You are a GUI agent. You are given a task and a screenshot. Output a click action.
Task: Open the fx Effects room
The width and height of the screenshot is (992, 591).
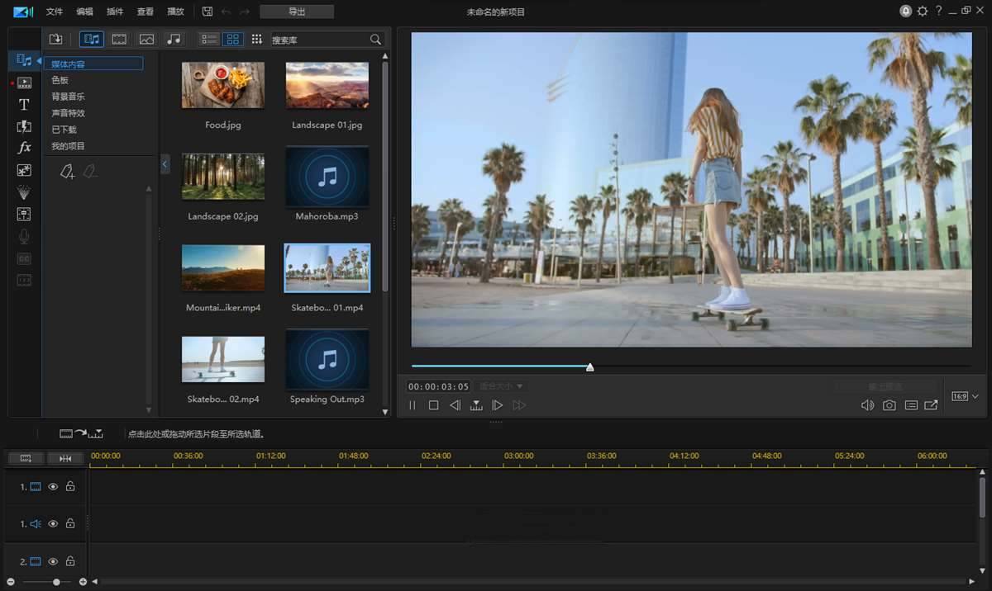pos(24,148)
